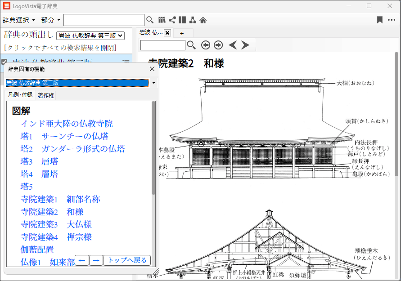Viewport: 401px width, 281px height.
Task: Click the figure list vertical scrollbar
Action: (153, 148)
